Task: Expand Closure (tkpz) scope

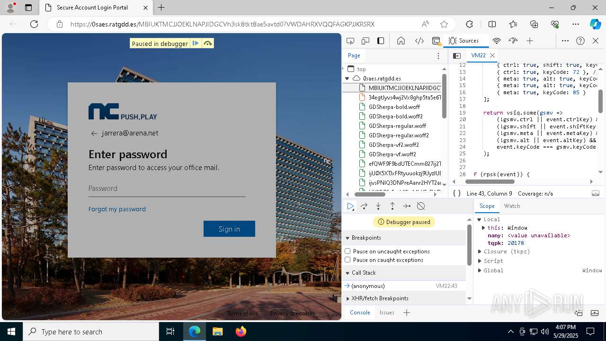Action: click(x=480, y=251)
